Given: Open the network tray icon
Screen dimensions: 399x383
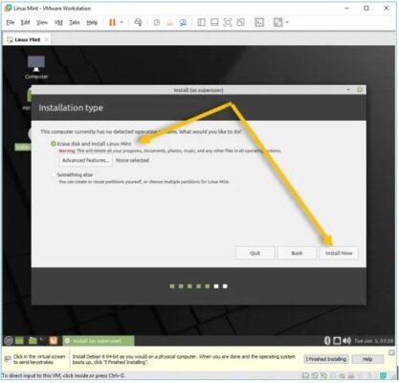Looking at the screenshot, I should tap(337, 341).
